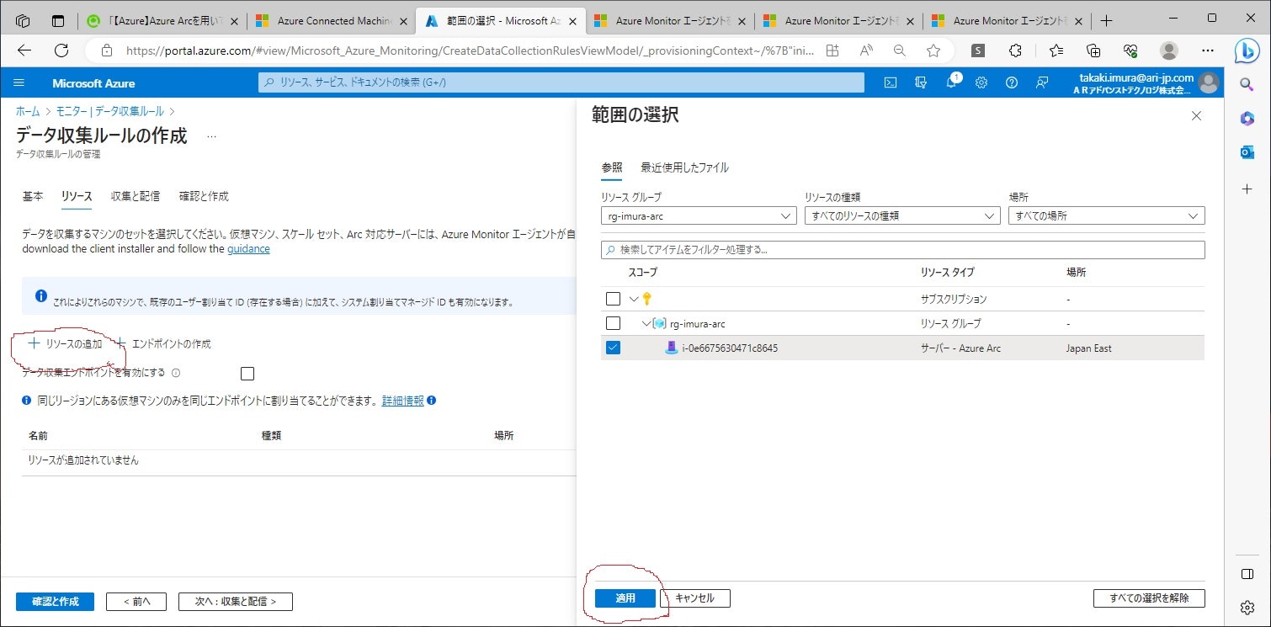Uncheck the i-0e6675630471c8645 server checkbox

coord(613,348)
